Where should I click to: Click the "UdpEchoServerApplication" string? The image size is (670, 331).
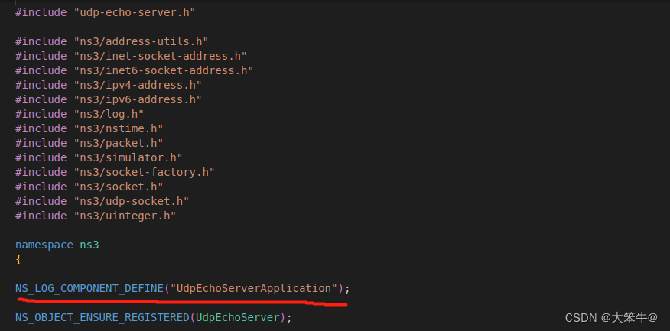(254, 288)
